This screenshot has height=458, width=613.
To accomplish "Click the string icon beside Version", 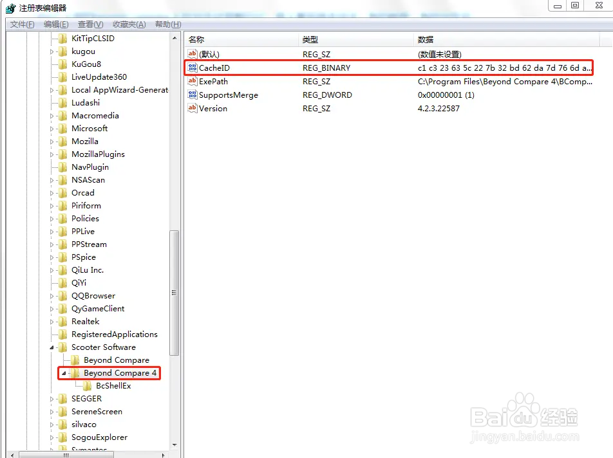I will (193, 108).
